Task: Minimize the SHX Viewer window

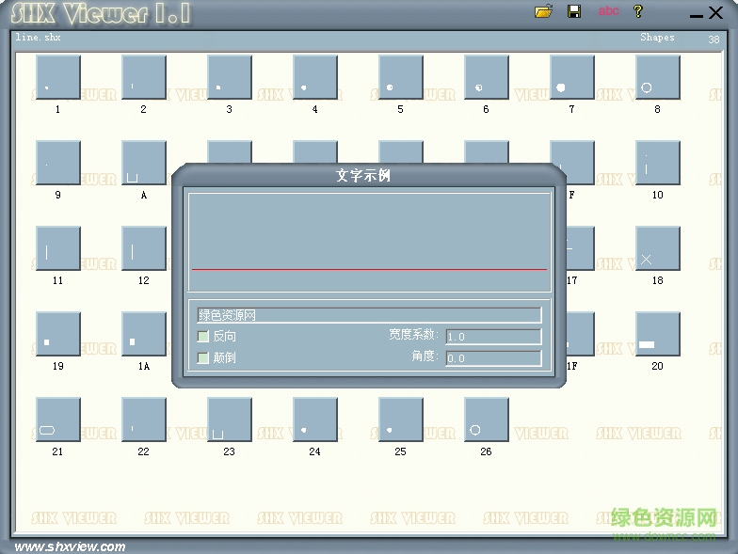Action: click(x=697, y=17)
